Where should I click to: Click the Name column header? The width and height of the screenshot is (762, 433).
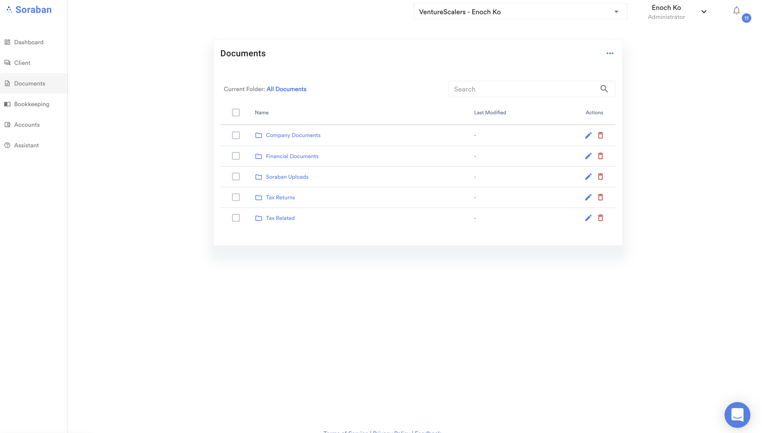262,113
